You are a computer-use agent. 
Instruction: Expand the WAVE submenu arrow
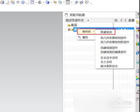pos(94,32)
